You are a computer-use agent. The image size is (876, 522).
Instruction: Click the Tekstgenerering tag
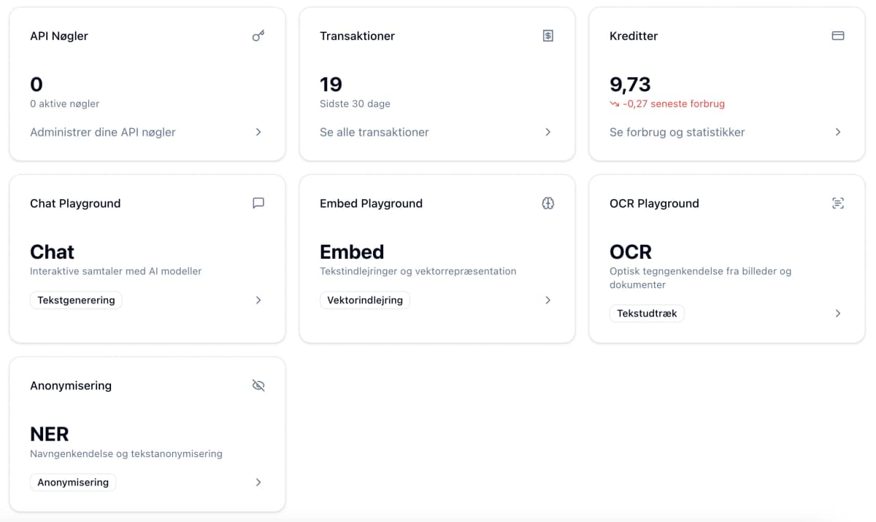pos(76,300)
